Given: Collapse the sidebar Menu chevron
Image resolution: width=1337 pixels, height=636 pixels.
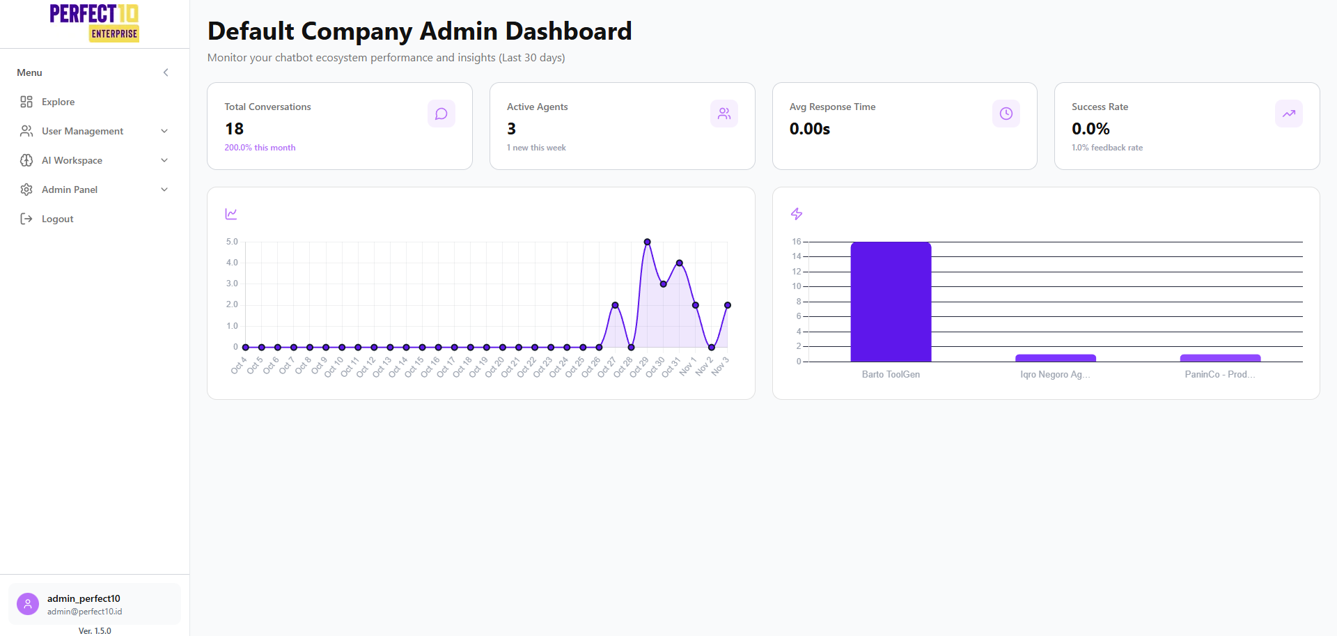Looking at the screenshot, I should click(x=166, y=72).
